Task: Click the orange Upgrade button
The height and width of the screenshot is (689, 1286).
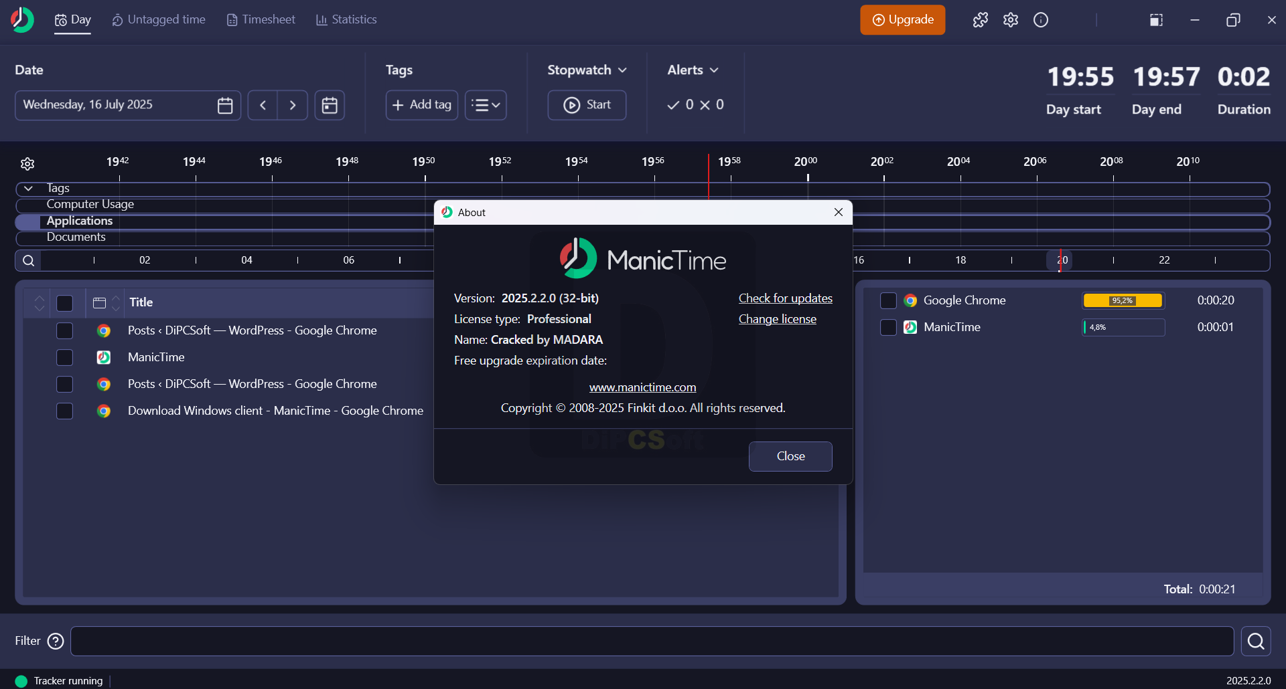Action: (x=902, y=20)
